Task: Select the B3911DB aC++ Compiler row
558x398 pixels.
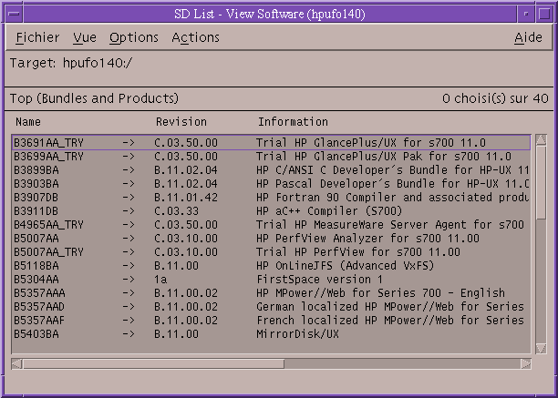Action: tap(271, 211)
